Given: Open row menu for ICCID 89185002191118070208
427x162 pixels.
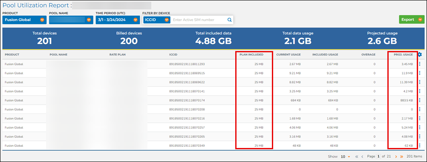Looking at the screenshot, I should point(420,109).
